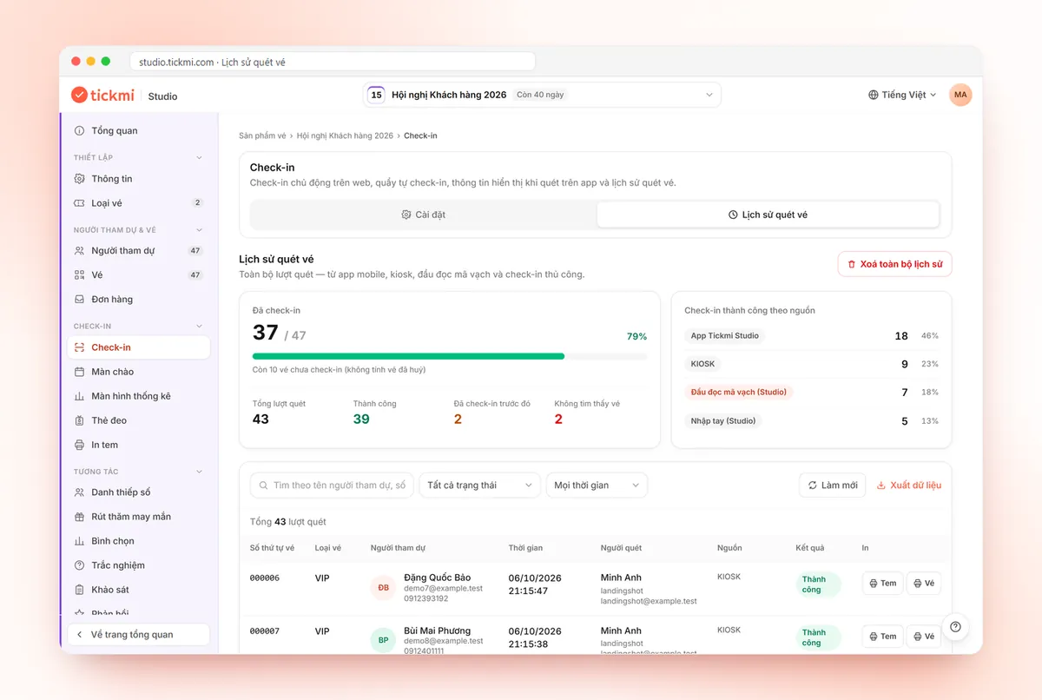The height and width of the screenshot is (700, 1042).
Task: Collapse the TƯƠNG TÁC sidebar section
Action: (x=199, y=472)
